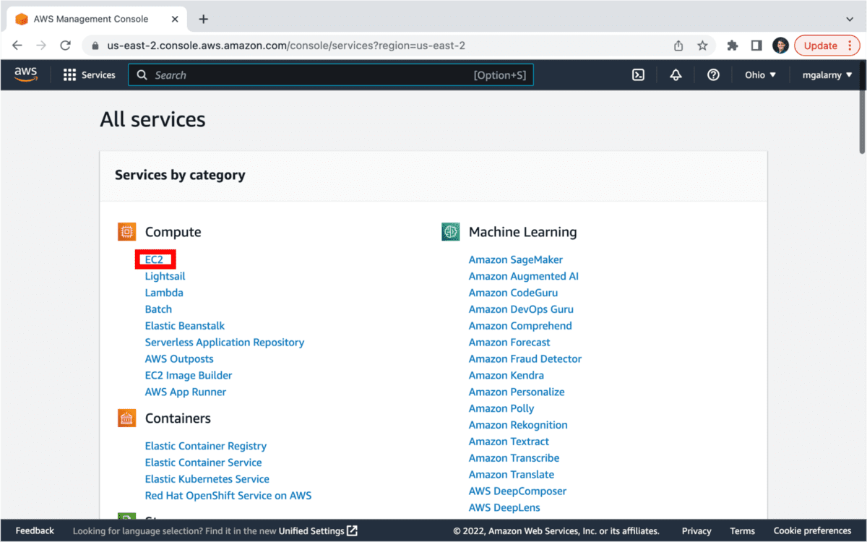The image size is (867, 542).
Task: Open Amazon Transcribe
Action: point(514,458)
